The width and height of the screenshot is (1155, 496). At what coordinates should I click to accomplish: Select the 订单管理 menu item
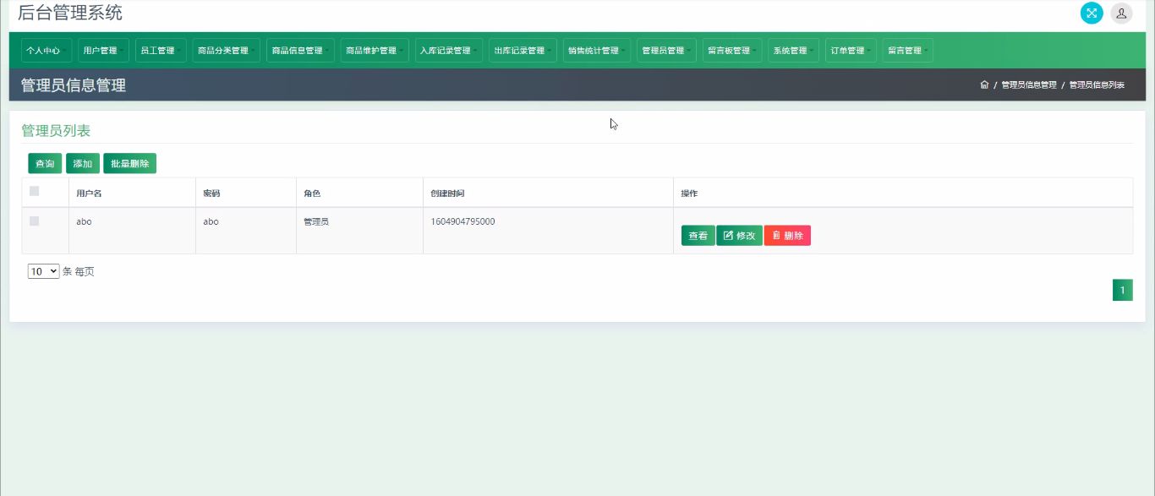(x=851, y=51)
